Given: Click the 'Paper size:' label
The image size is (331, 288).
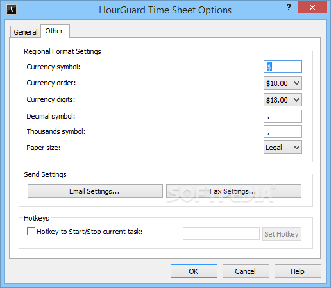Looking at the screenshot, I should point(44,148).
